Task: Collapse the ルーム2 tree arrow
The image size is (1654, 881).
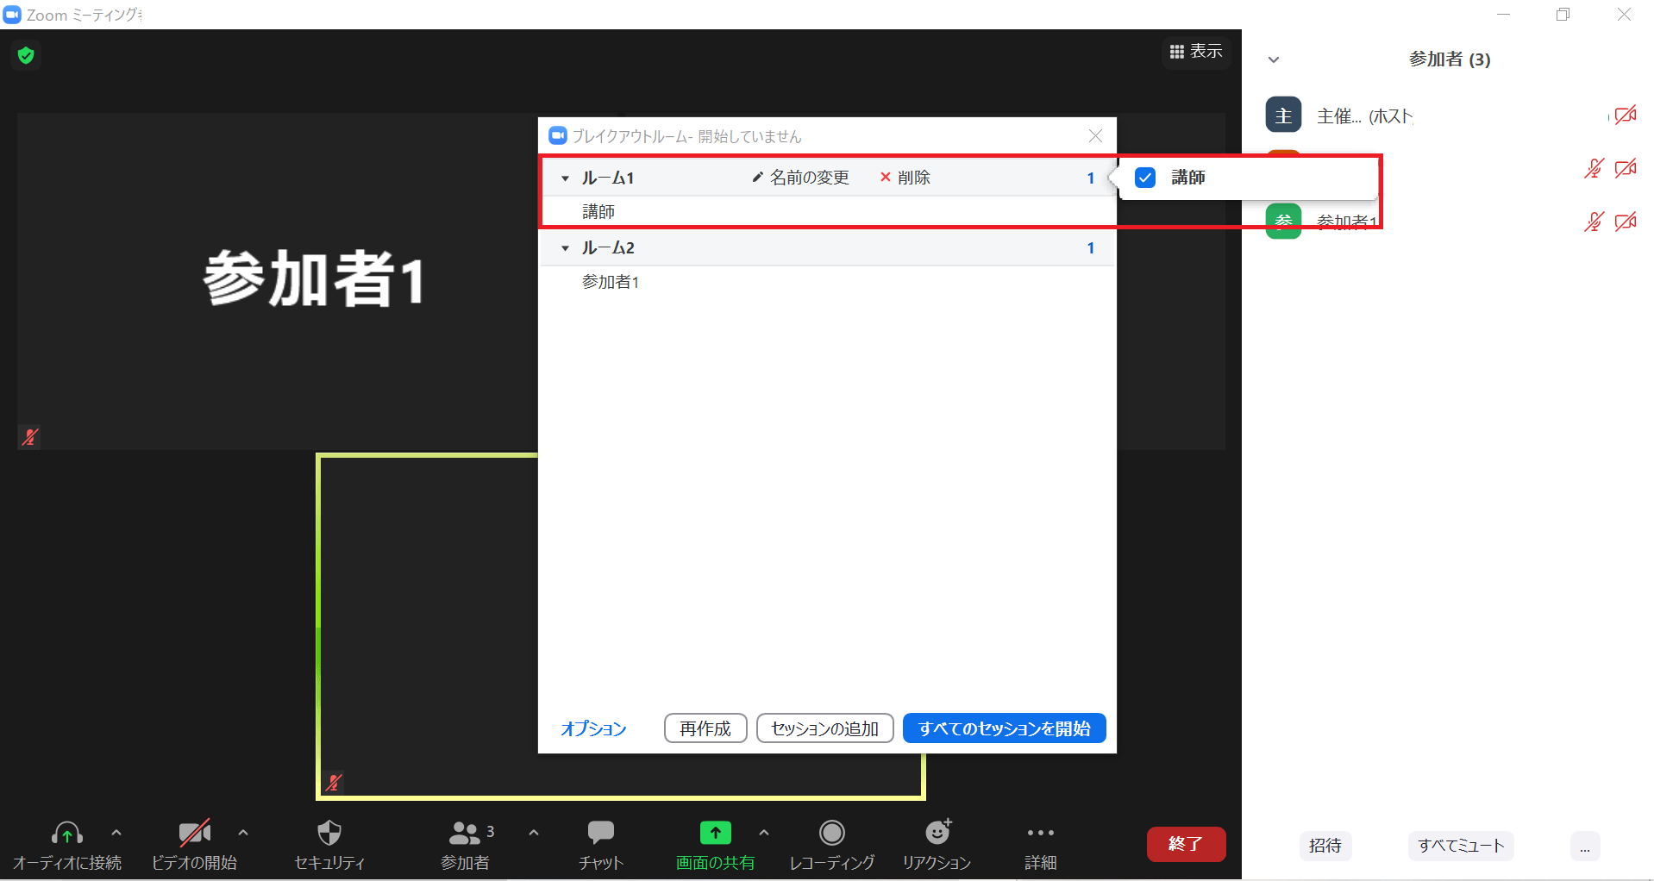Action: [565, 248]
